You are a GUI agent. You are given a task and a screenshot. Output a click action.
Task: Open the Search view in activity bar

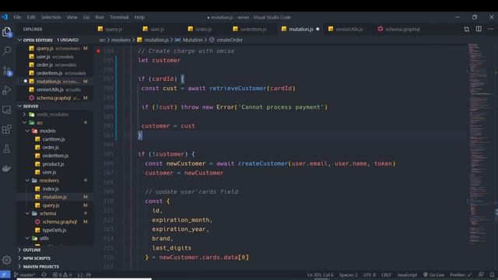(7, 51)
